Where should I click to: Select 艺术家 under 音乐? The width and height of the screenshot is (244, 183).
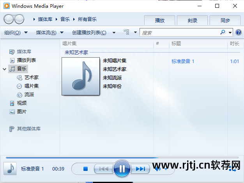pyautogui.click(x=32, y=77)
